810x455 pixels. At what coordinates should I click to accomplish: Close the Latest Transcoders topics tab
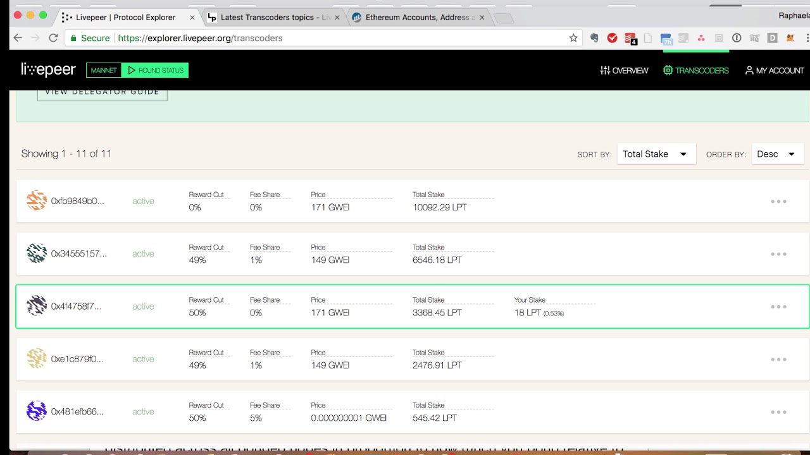click(337, 18)
